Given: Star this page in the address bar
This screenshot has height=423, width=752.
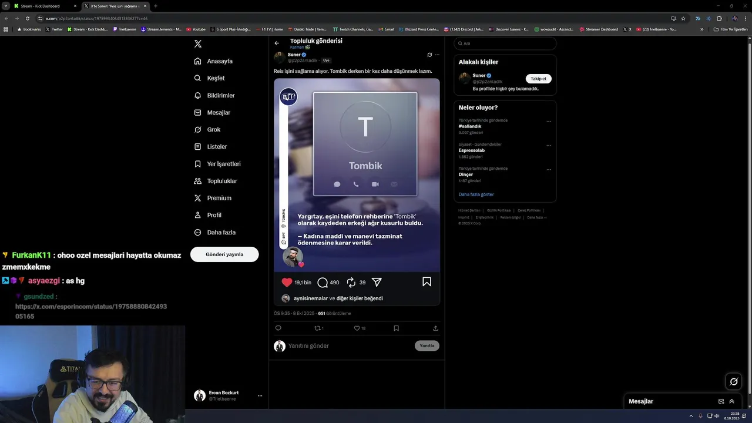Looking at the screenshot, I should (683, 18).
